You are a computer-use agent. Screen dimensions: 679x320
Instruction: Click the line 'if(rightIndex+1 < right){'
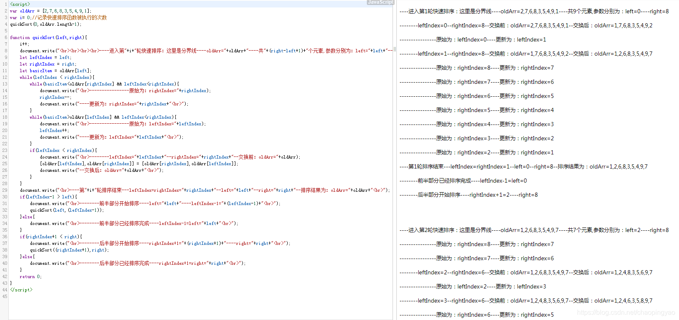(x=51, y=237)
